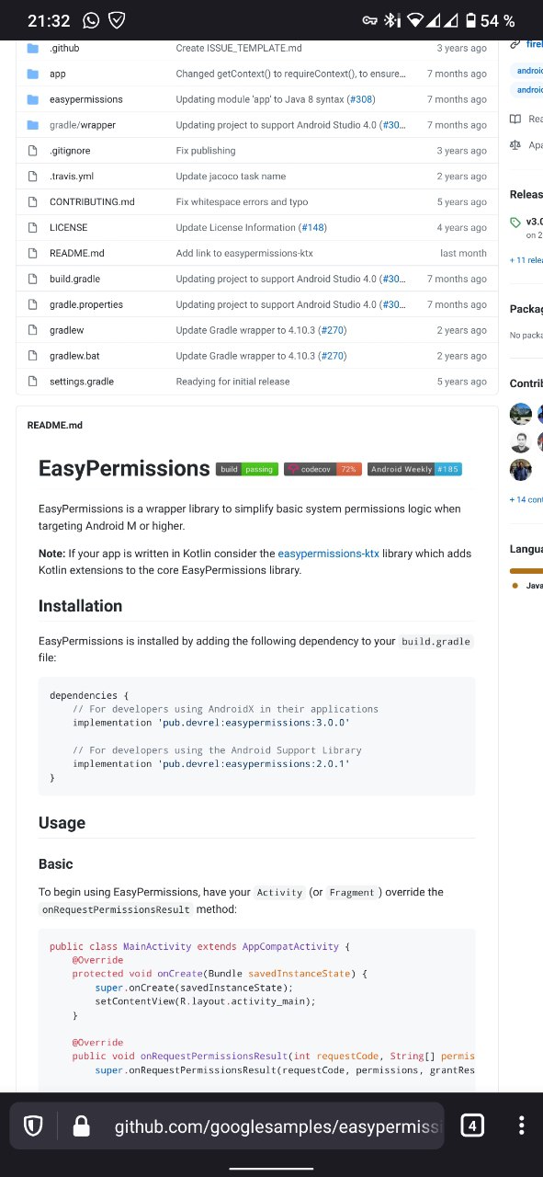This screenshot has width=543, height=1177.
Task: Click the file icon next to gradlew.bat
Action: 33,356
